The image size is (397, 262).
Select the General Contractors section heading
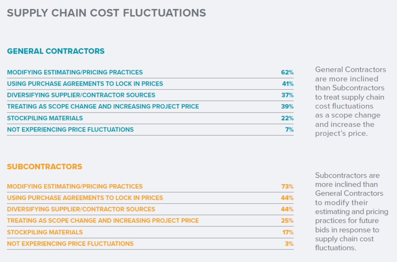pyautogui.click(x=56, y=51)
